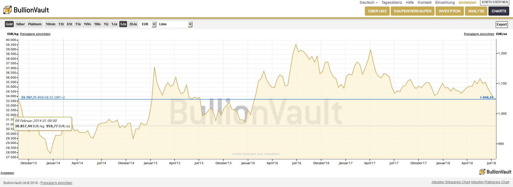Image resolution: width=513 pixels, height=187 pixels.
Task: Click the 1.048,43 EUR/oz price label
Action: [x=487, y=97]
